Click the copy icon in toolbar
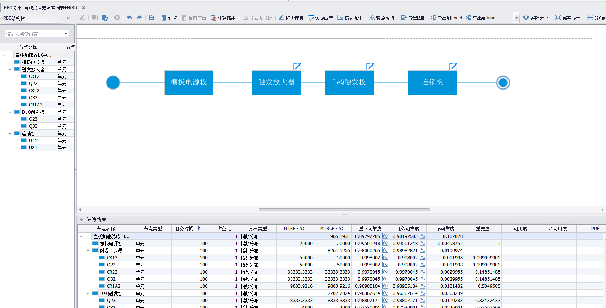 [x=95, y=18]
